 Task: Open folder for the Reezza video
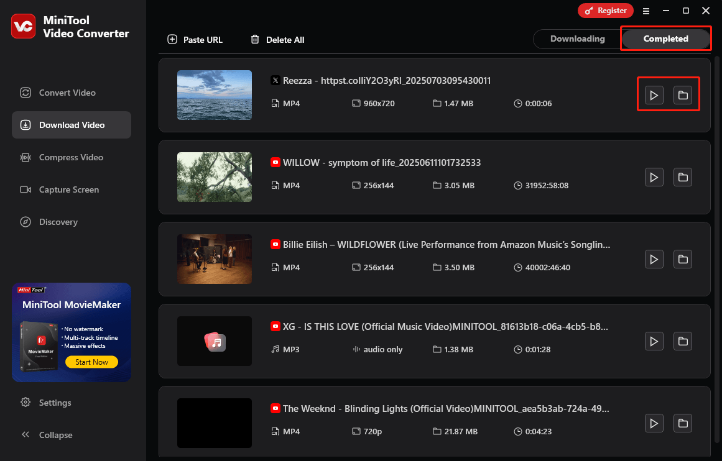point(683,95)
